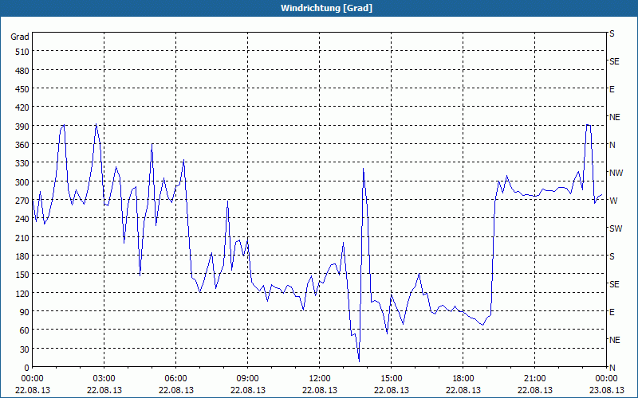Select the Grad y-axis unit label
This screenshot has height=398, width=638.
[19, 37]
